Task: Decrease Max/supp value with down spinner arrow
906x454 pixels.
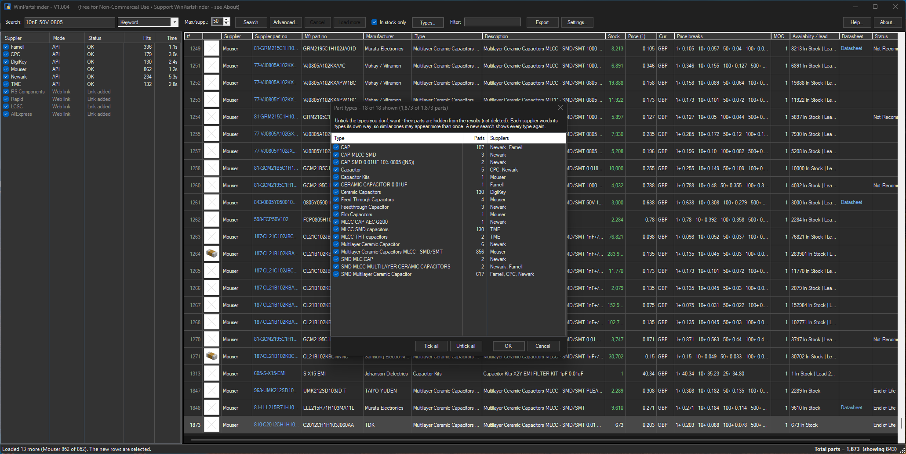Action: [226, 24]
